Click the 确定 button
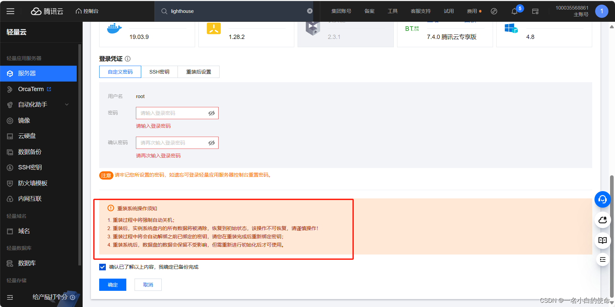Screen dimensions: 615x307 coord(113,285)
